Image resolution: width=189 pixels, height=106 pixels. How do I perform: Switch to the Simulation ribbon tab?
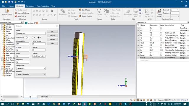point(30,6)
